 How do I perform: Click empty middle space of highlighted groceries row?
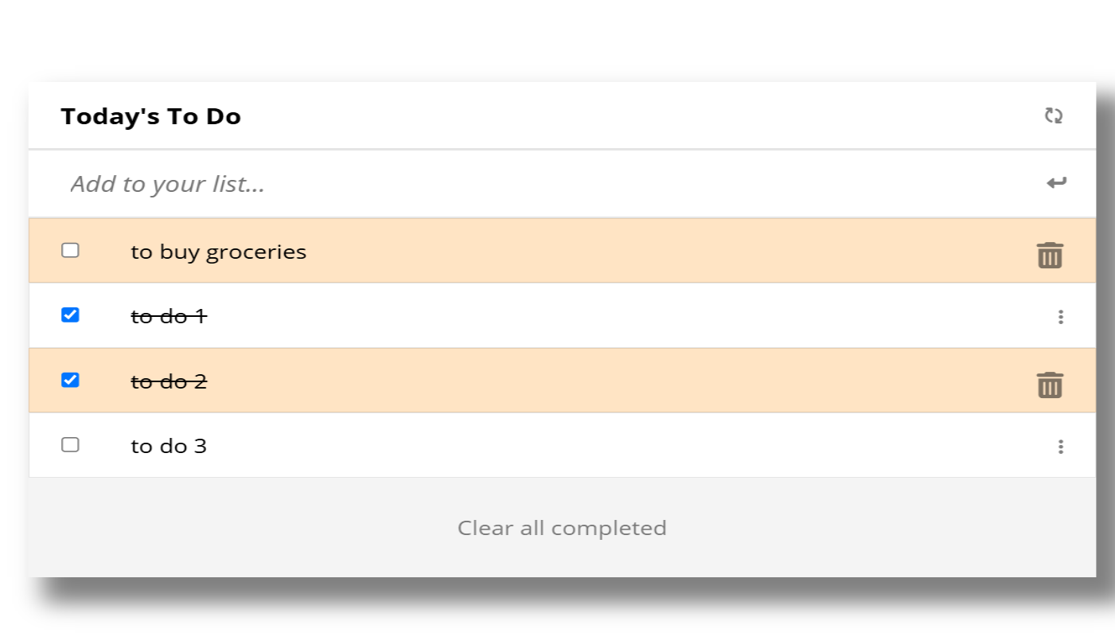click(x=637, y=252)
